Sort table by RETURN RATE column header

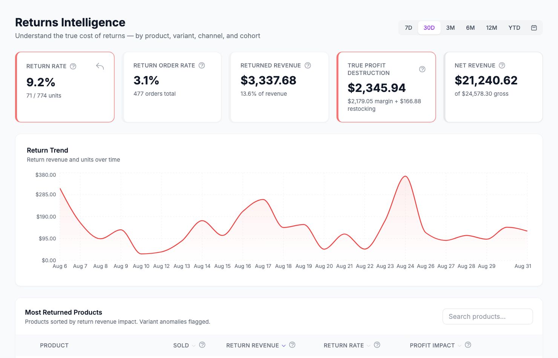coord(347,345)
